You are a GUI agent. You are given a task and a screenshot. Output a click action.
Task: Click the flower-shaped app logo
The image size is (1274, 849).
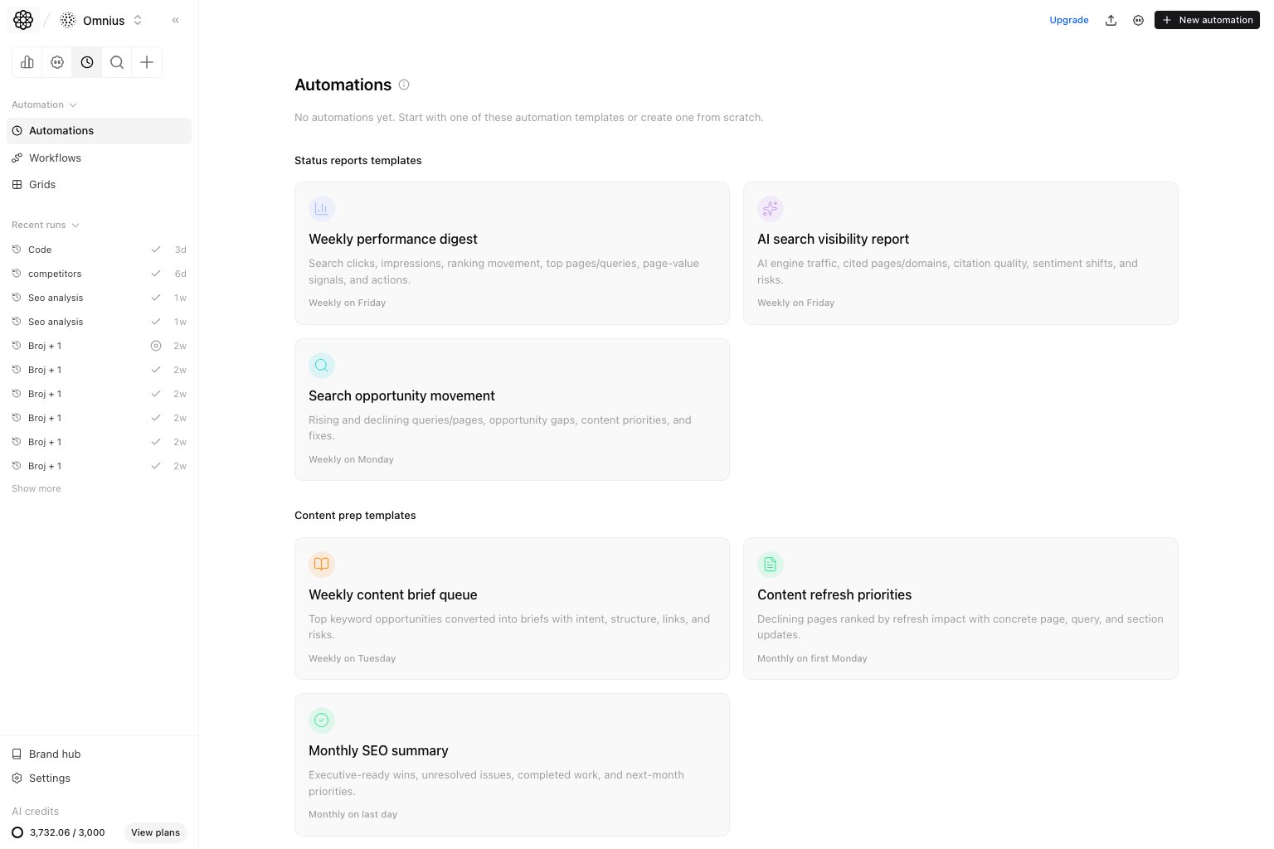(23, 20)
